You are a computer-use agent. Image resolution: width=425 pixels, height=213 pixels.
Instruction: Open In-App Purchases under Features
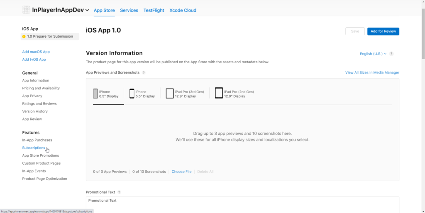point(37,140)
